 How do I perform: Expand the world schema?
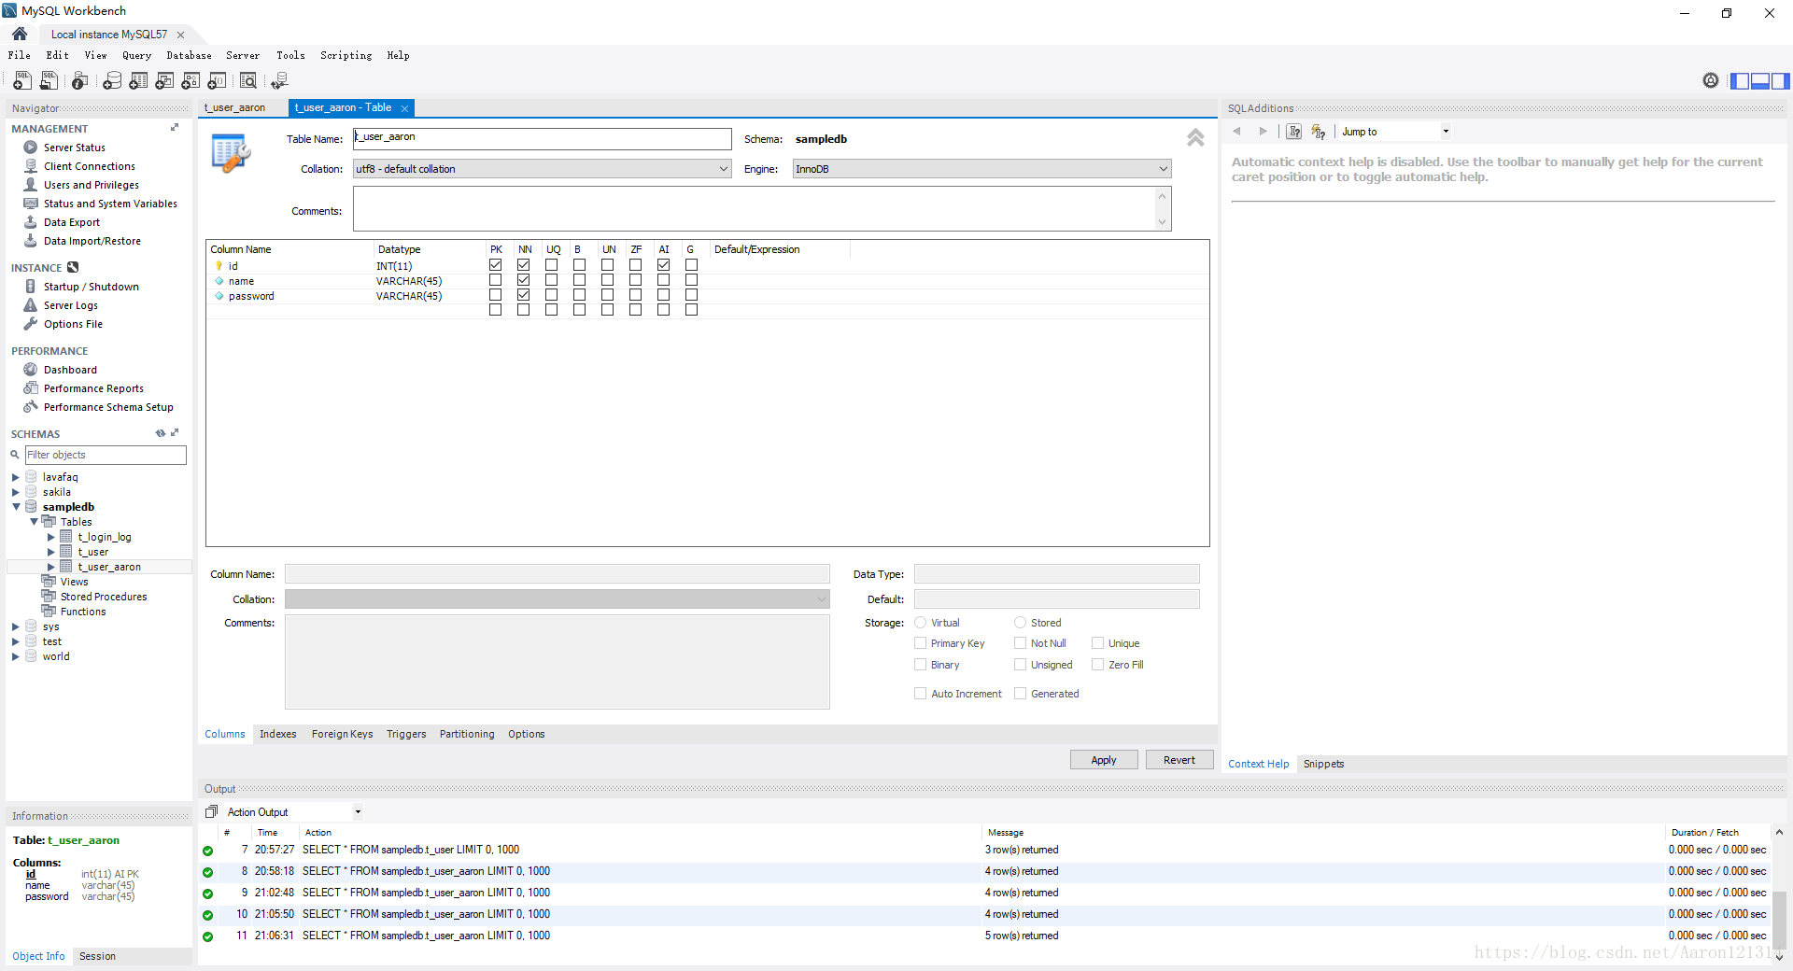pos(15,656)
